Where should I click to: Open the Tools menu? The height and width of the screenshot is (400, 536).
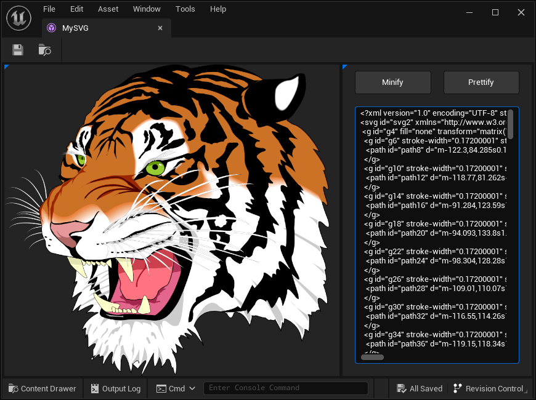pos(185,9)
